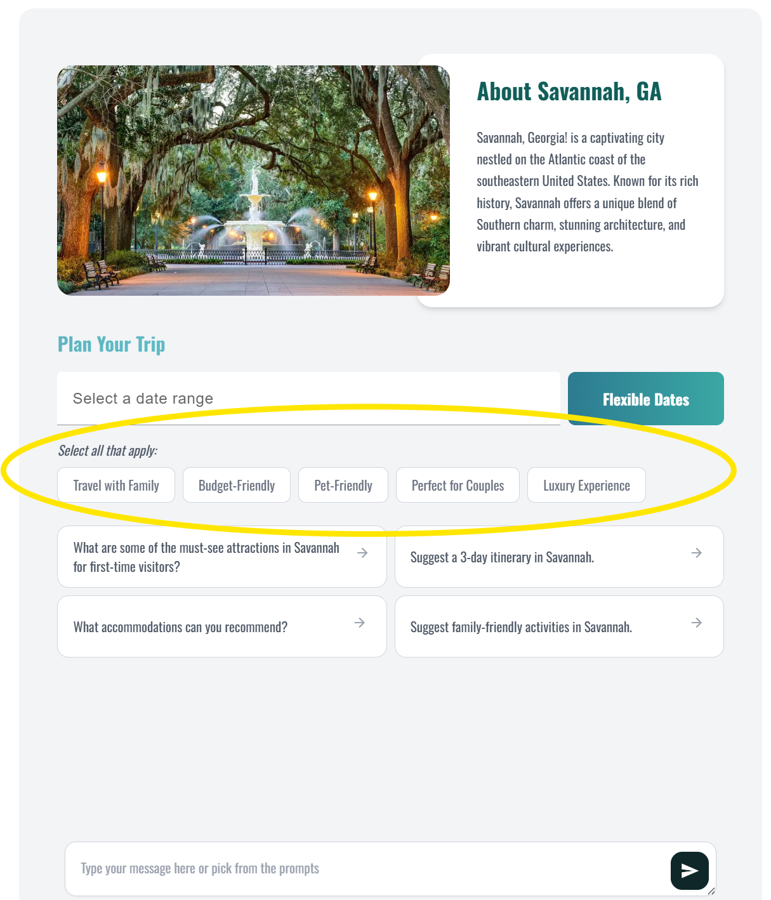Screen dimensions: 771x900
Task: Choose the must-see attractions in Savannah prompt
Action: 221,557
